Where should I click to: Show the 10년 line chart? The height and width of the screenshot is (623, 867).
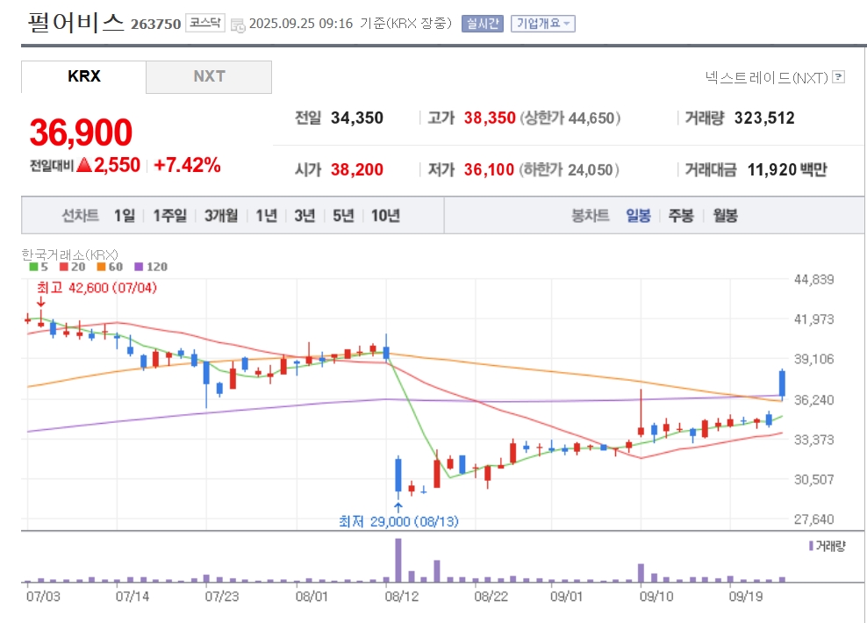point(385,216)
